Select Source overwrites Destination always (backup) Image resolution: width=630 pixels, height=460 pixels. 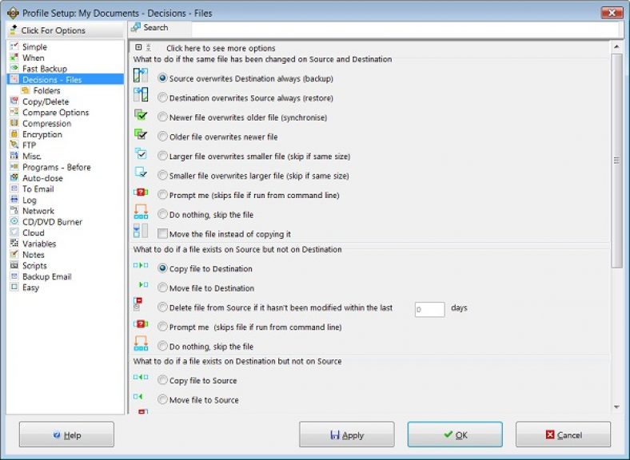point(162,78)
